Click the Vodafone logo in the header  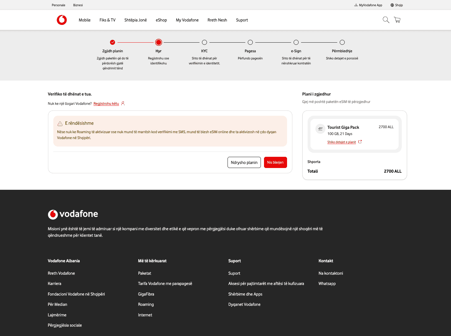tap(62, 20)
